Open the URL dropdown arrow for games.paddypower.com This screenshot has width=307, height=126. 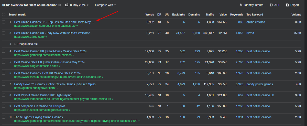pyautogui.click(x=57, y=88)
